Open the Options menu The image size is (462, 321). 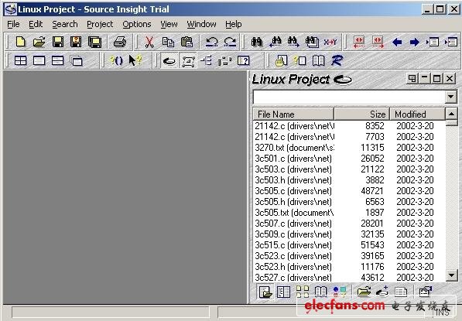coord(137,24)
